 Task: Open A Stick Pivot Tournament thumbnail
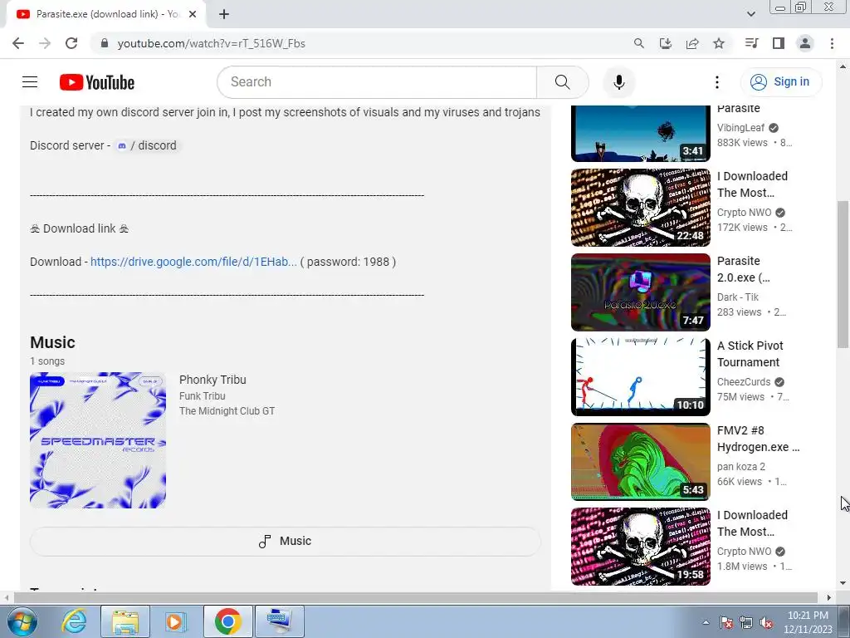[x=641, y=377]
